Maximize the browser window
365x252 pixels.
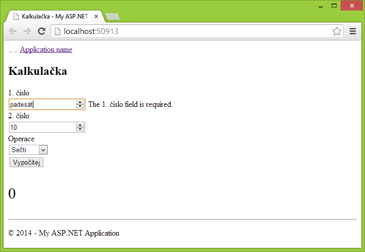(x=334, y=5)
